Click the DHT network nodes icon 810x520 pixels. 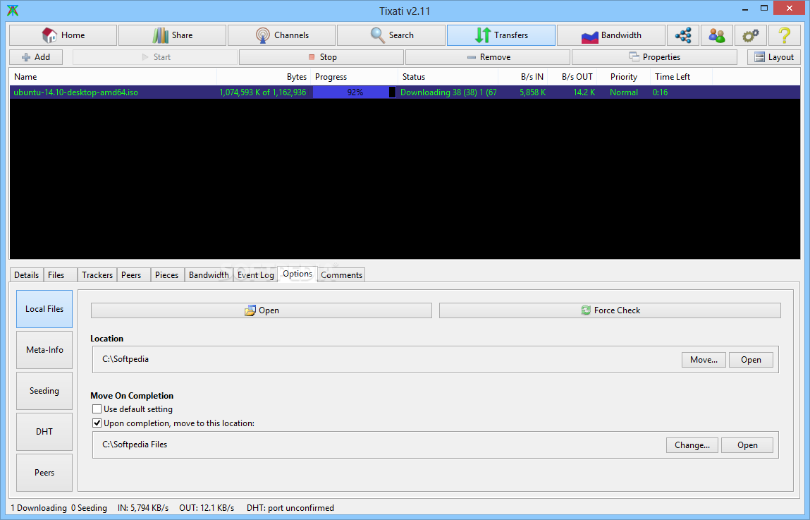tap(683, 35)
